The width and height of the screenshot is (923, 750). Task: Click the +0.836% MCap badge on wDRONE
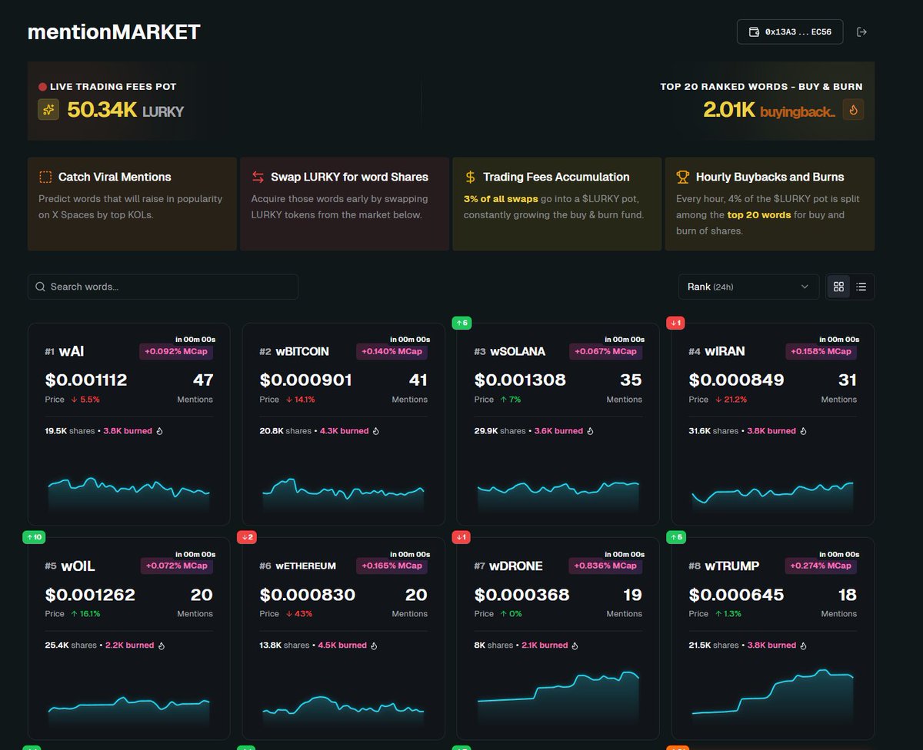coord(605,566)
